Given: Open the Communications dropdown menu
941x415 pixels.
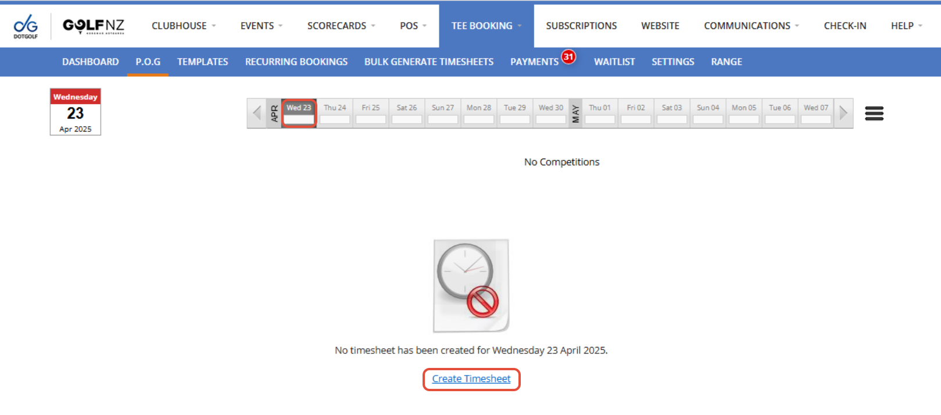Looking at the screenshot, I should 751,26.
